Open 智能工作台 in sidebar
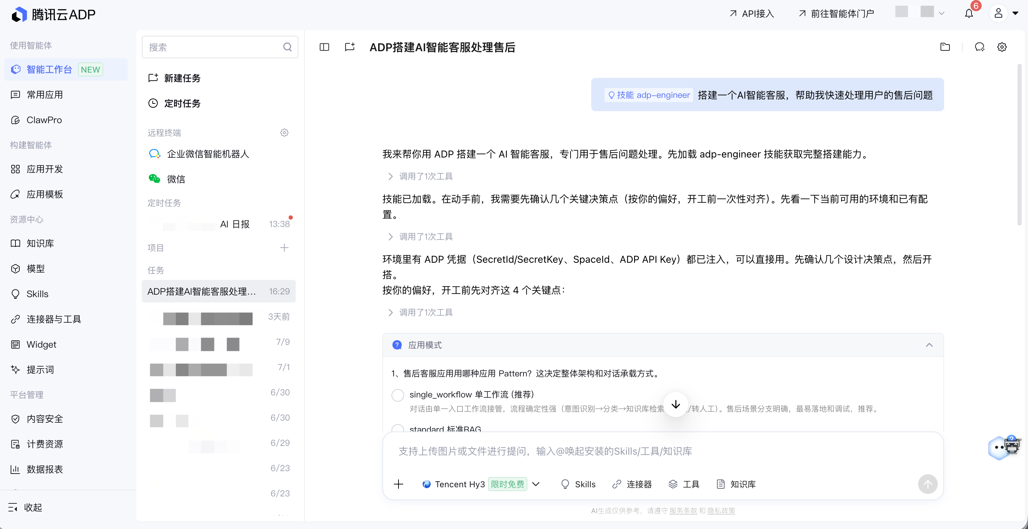 point(66,69)
